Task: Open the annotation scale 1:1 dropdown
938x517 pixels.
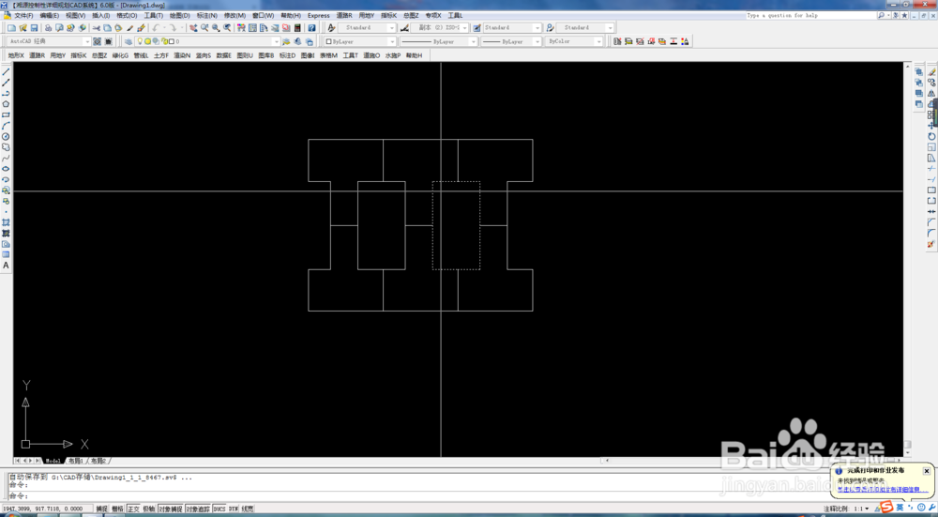Action: [x=867, y=509]
